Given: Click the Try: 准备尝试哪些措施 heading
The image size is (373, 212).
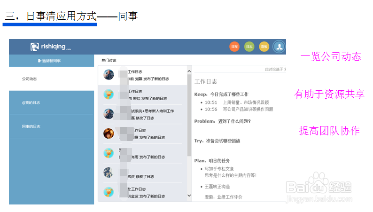Looking at the screenshot, I should pos(217,141).
